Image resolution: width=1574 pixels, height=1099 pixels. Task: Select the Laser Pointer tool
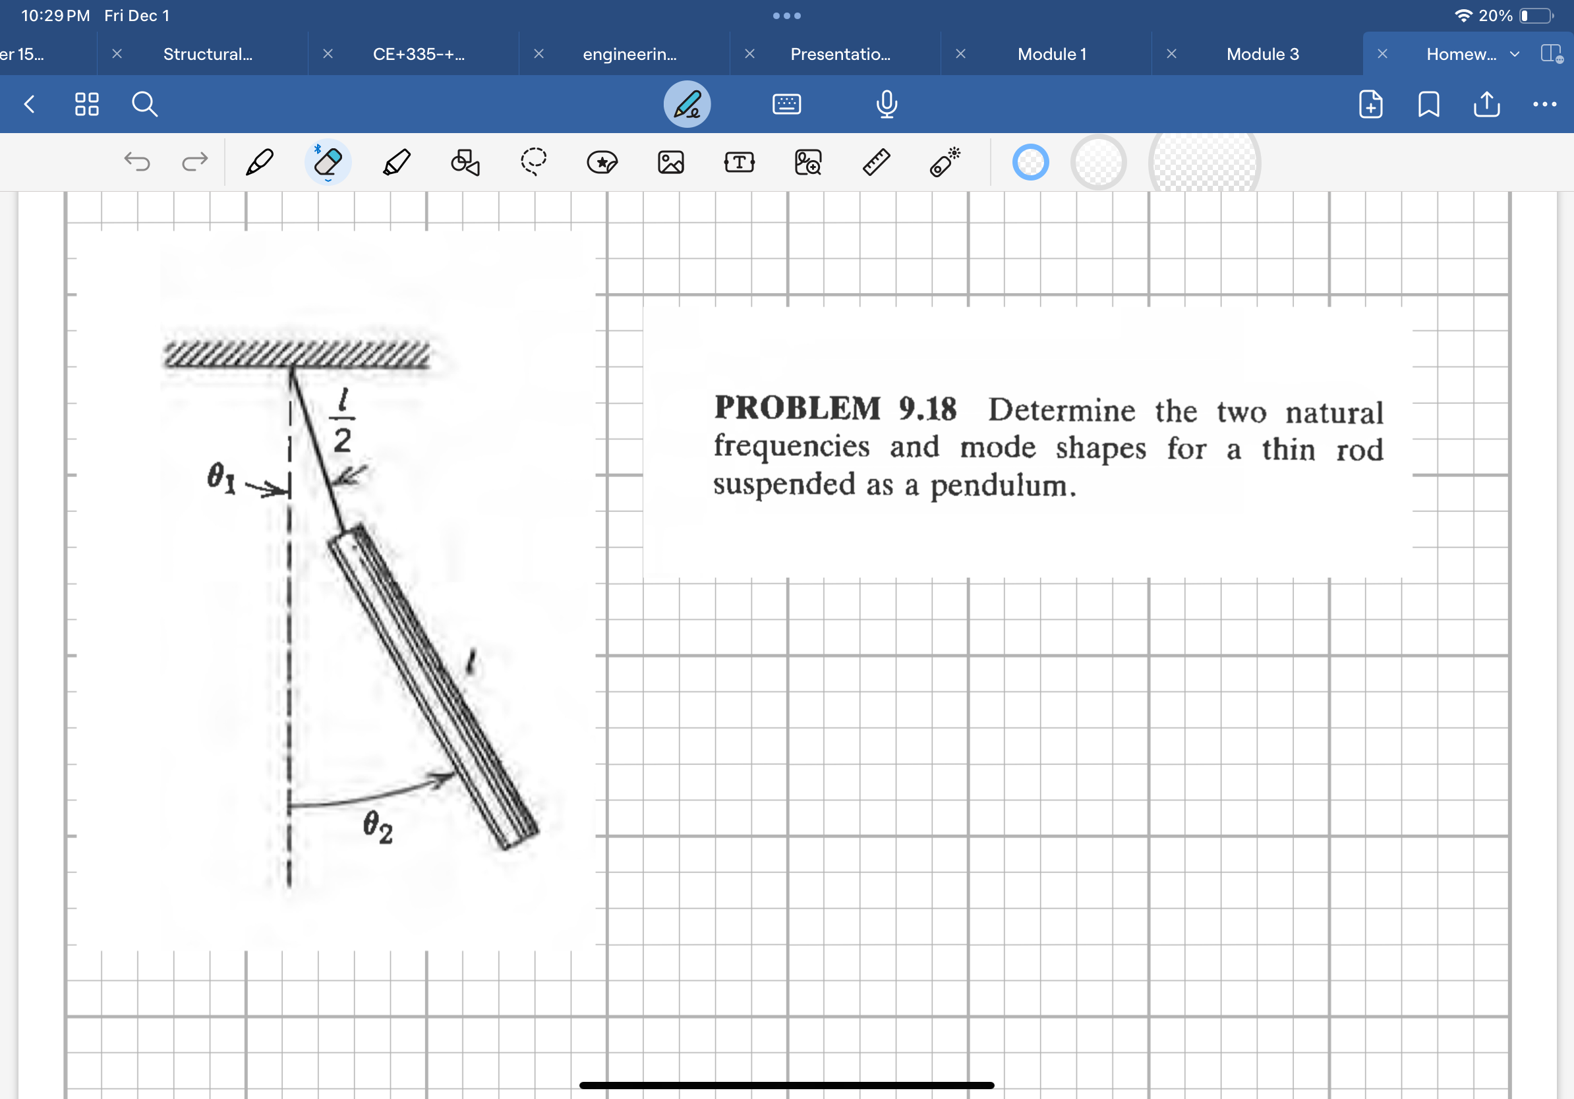point(945,162)
